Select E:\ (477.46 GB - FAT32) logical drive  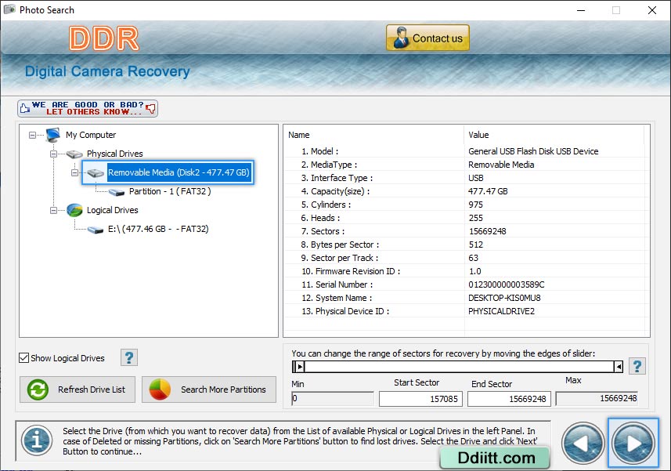pyautogui.click(x=158, y=229)
